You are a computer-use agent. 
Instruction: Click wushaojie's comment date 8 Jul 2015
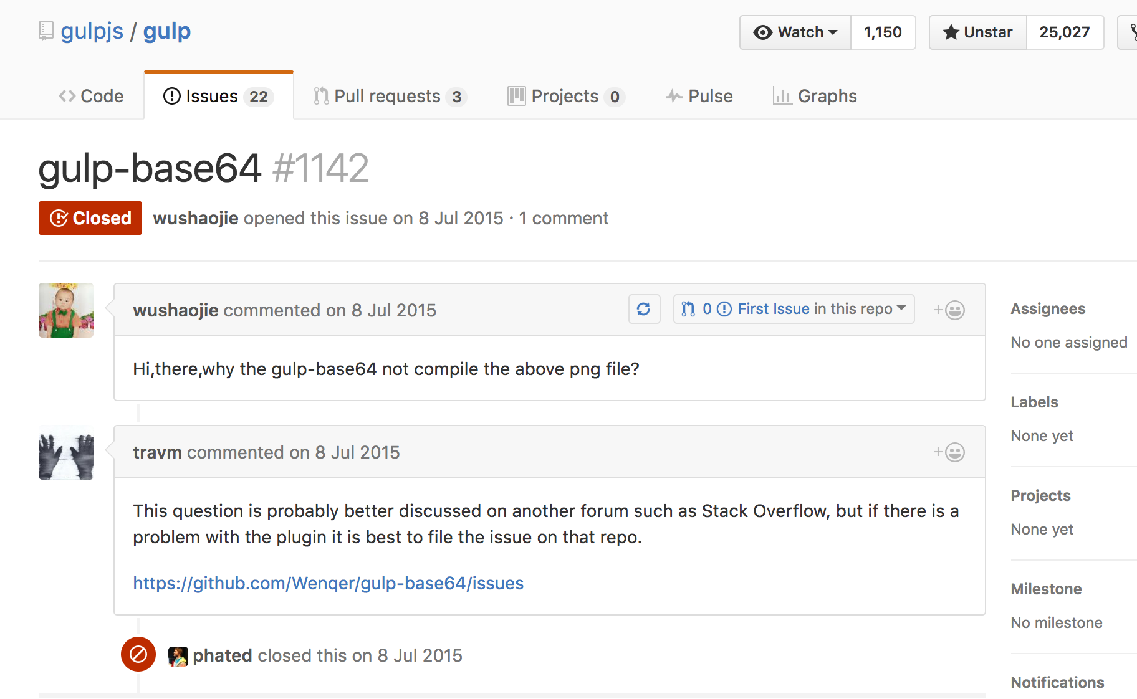point(394,310)
